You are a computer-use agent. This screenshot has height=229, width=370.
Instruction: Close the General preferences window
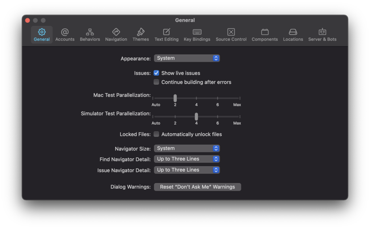pyautogui.click(x=27, y=21)
